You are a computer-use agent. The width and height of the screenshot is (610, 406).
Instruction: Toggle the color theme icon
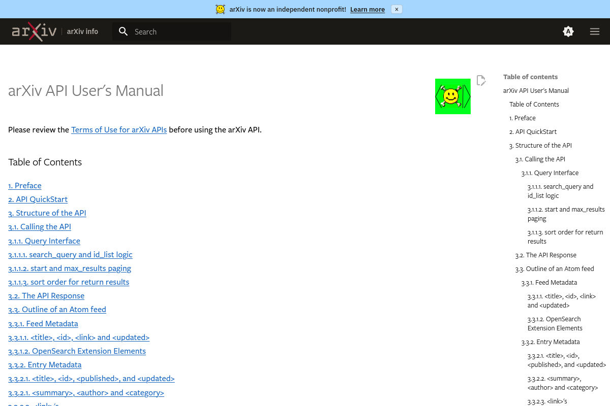click(568, 31)
